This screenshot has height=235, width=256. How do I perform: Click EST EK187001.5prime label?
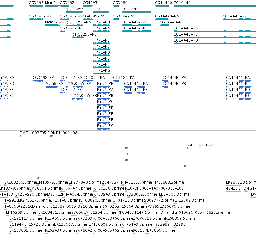point(26,230)
